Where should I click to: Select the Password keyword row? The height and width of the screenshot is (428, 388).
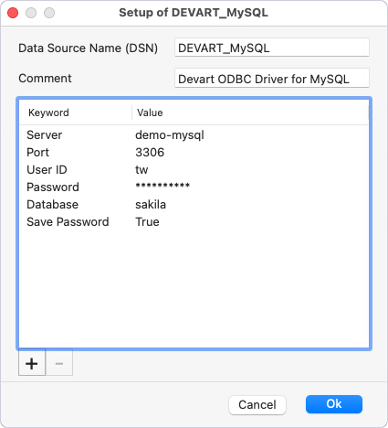click(53, 187)
